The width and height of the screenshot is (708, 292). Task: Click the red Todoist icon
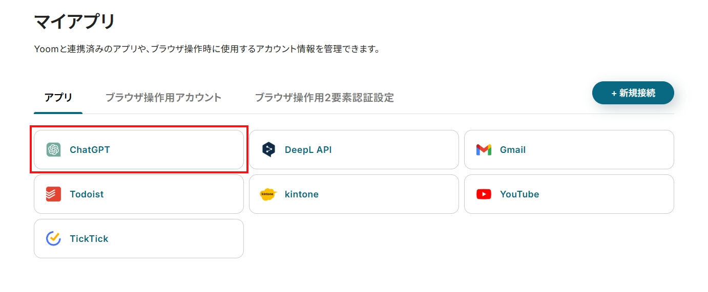coord(53,194)
